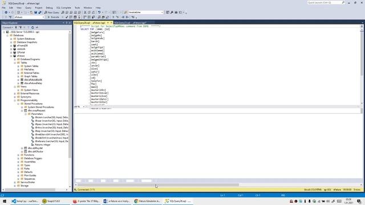The image size is (365, 205).
Task: Open the InvoiceLine find combo box
Action: (x=145, y=13)
